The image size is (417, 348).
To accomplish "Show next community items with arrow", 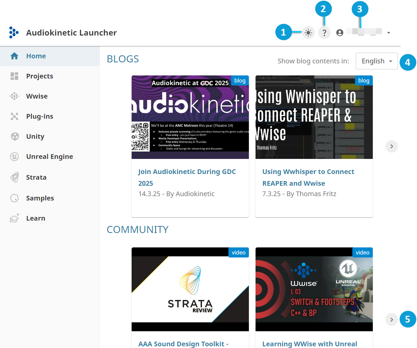I will (392, 320).
